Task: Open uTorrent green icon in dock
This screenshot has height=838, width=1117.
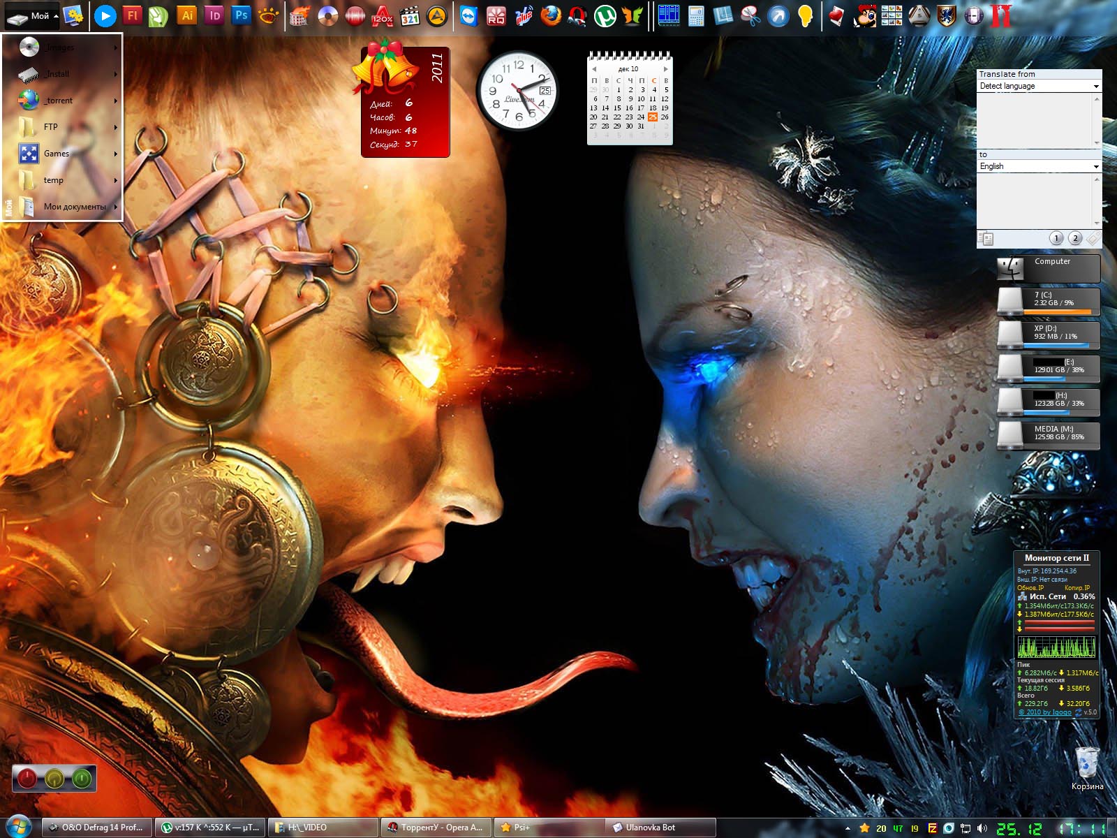Action: [x=605, y=15]
